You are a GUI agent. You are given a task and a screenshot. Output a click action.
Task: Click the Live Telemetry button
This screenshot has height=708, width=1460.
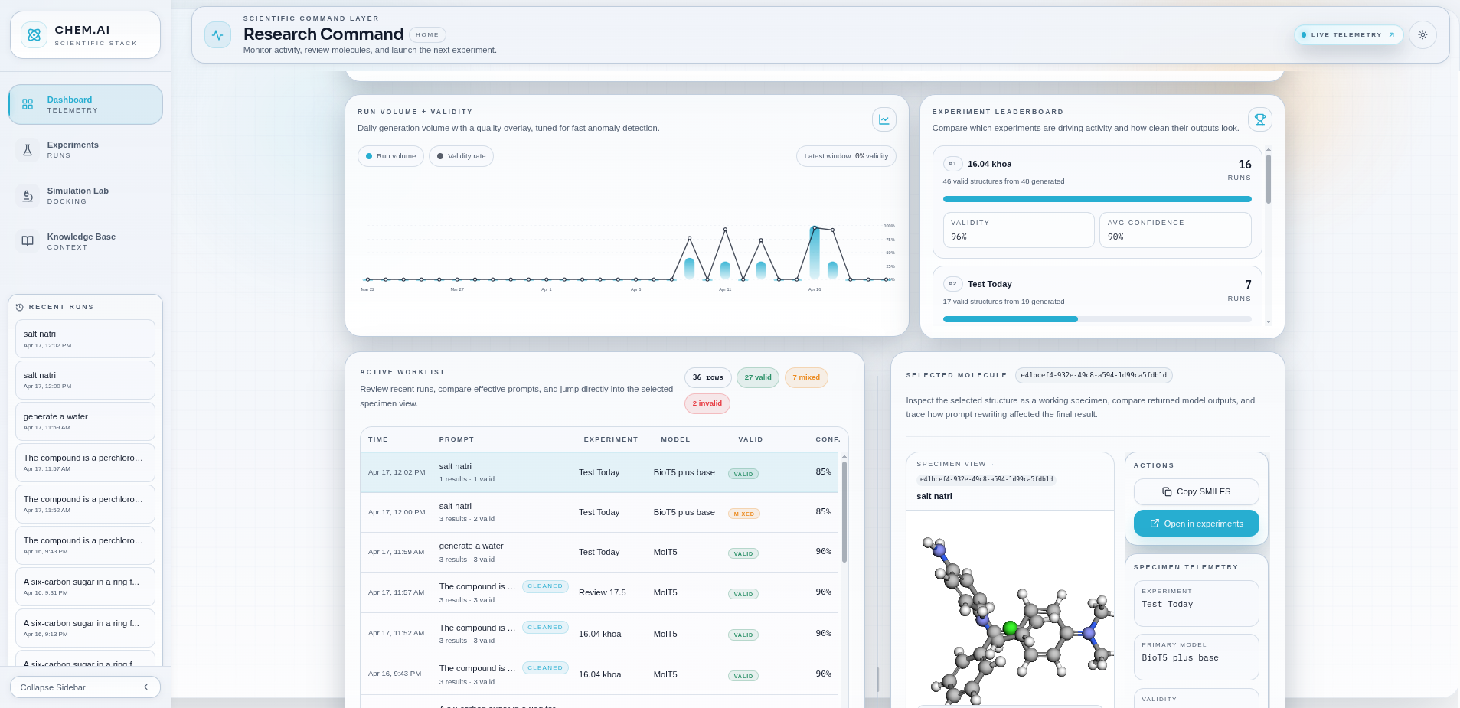(x=1349, y=34)
